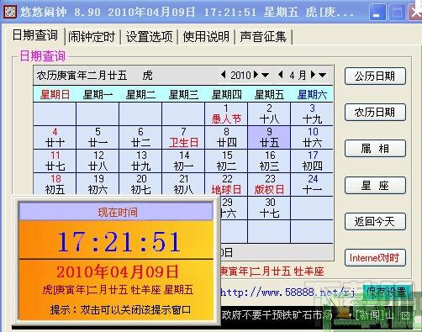
Task: Select April 5 廿一 date cell
Action: 98,137
